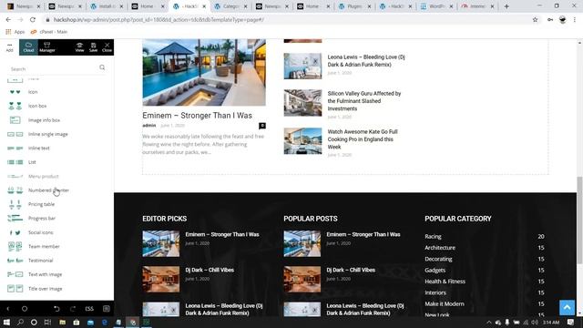Open the CSS editor button
The height and width of the screenshot is (328, 583).
(x=89, y=309)
